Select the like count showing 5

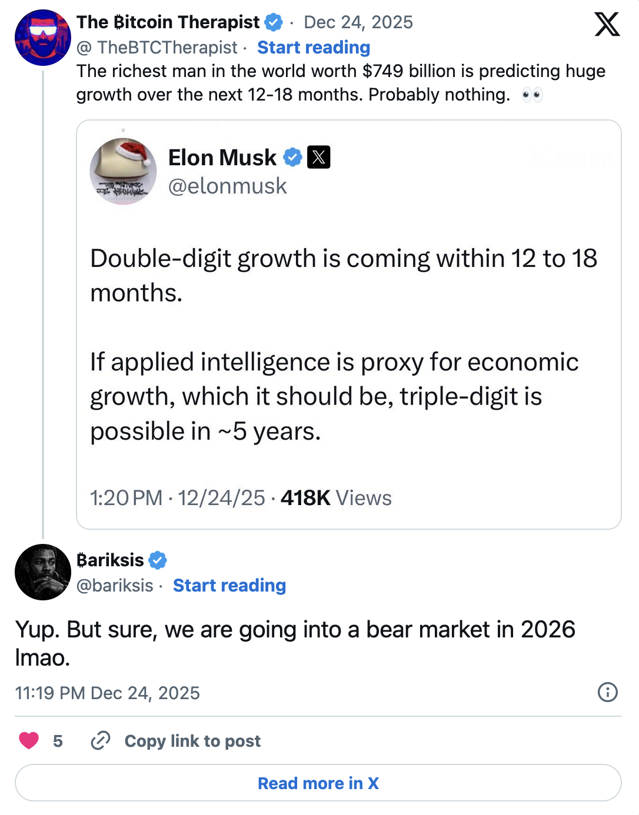[x=57, y=741]
